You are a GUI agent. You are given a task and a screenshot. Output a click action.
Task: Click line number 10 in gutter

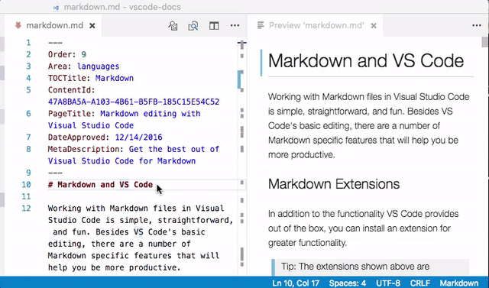point(27,185)
